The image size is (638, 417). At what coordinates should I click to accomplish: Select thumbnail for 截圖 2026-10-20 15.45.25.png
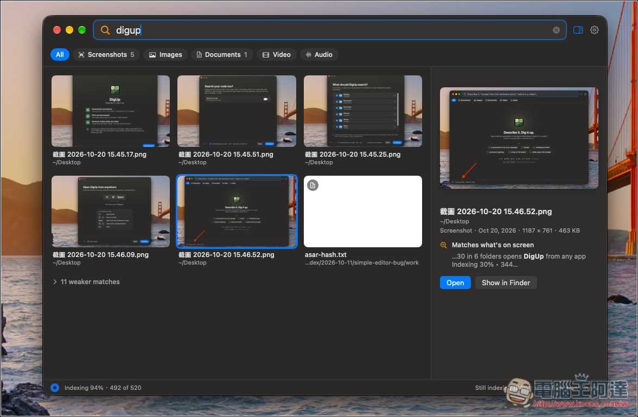click(363, 111)
